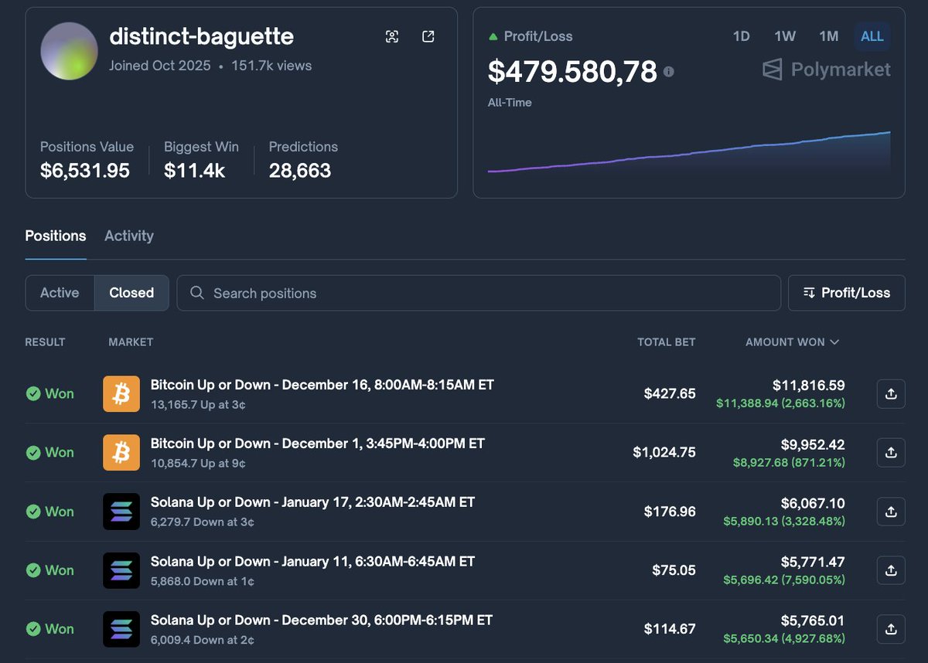The image size is (928, 663).
Task: Click Solana icon for January 11 market
Action: pyautogui.click(x=121, y=570)
